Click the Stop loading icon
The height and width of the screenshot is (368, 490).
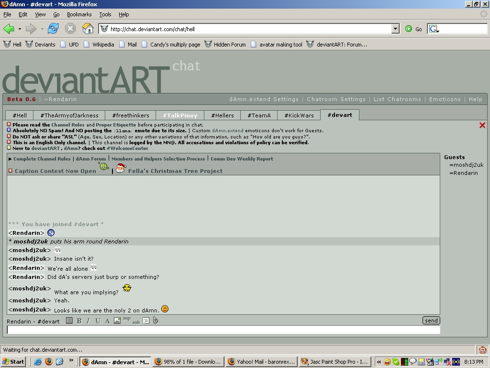click(70, 29)
